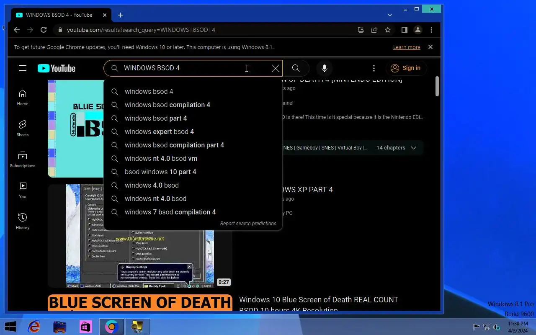Screen dimensions: 536x335
Task: Open the Chrome tab search dropdown arrow
Action: click(390, 15)
